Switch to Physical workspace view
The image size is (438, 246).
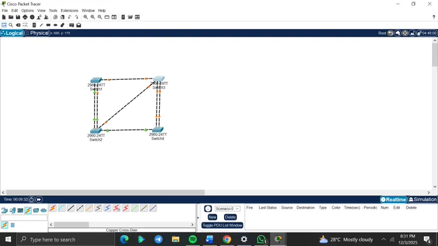37,33
